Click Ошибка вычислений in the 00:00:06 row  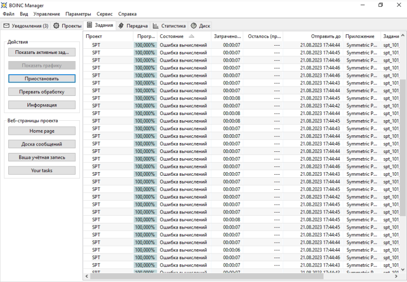tap(183, 250)
